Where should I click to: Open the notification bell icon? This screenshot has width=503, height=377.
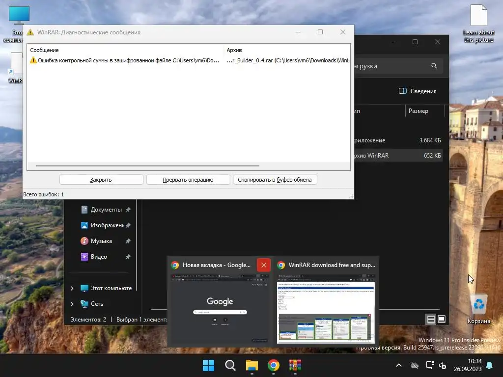click(x=490, y=365)
